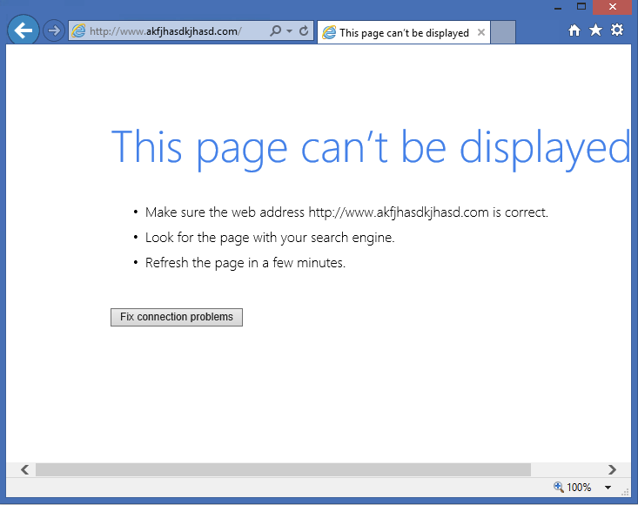The width and height of the screenshot is (638, 505).
Task: Expand the address bar autocomplete dropdown arrow
Action: point(289,30)
